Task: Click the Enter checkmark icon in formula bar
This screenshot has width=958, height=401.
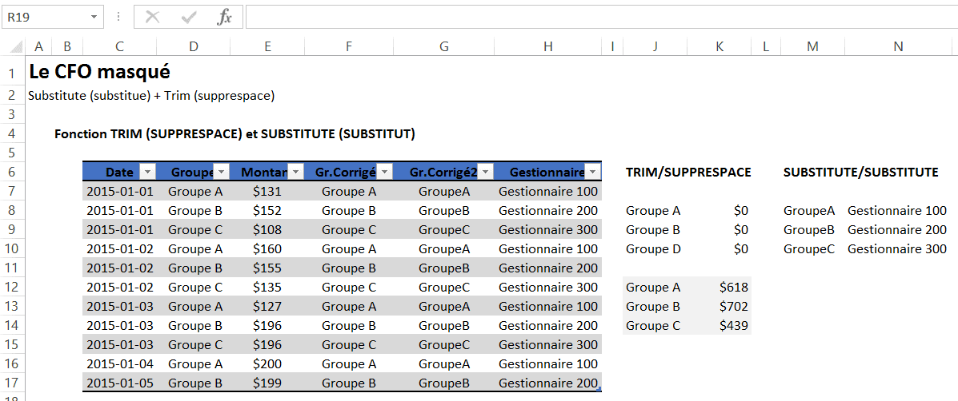Action: (189, 17)
